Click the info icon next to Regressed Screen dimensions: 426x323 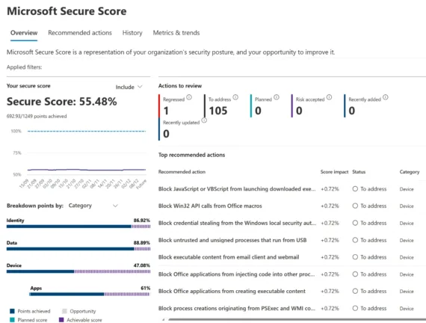coord(189,97)
